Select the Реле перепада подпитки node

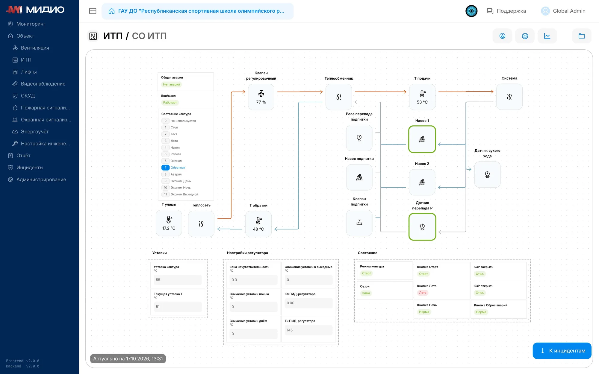pos(359,138)
